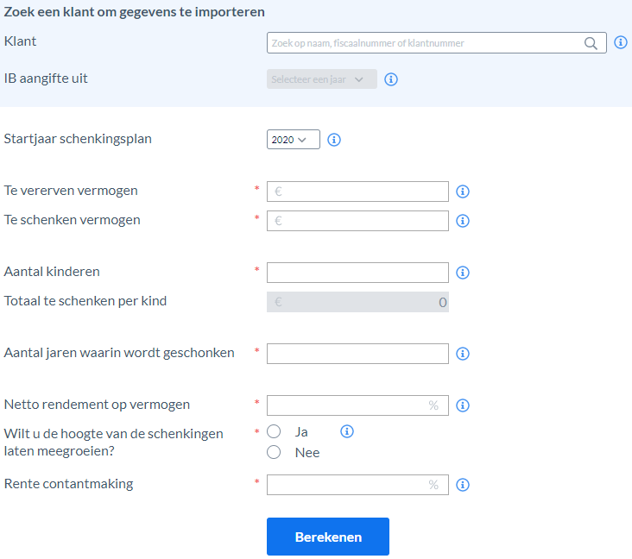Open info icon beside Klant search field
The width and height of the screenshot is (632, 559).
(620, 42)
